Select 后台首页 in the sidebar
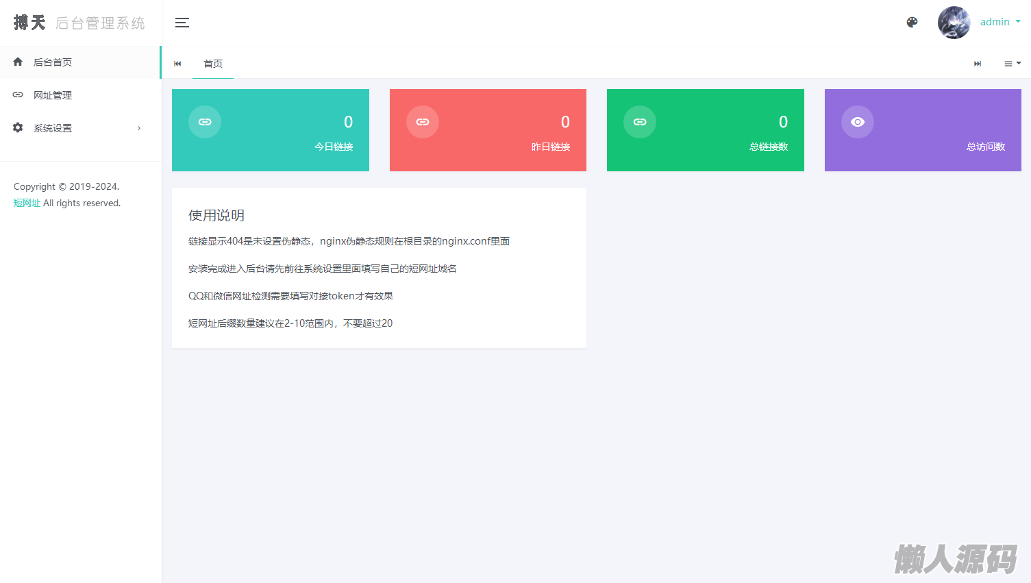Image resolution: width=1031 pixels, height=583 pixels. [x=80, y=62]
